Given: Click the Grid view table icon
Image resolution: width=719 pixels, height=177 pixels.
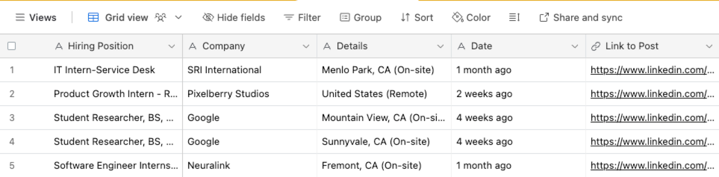Looking at the screenshot, I should coord(93,18).
